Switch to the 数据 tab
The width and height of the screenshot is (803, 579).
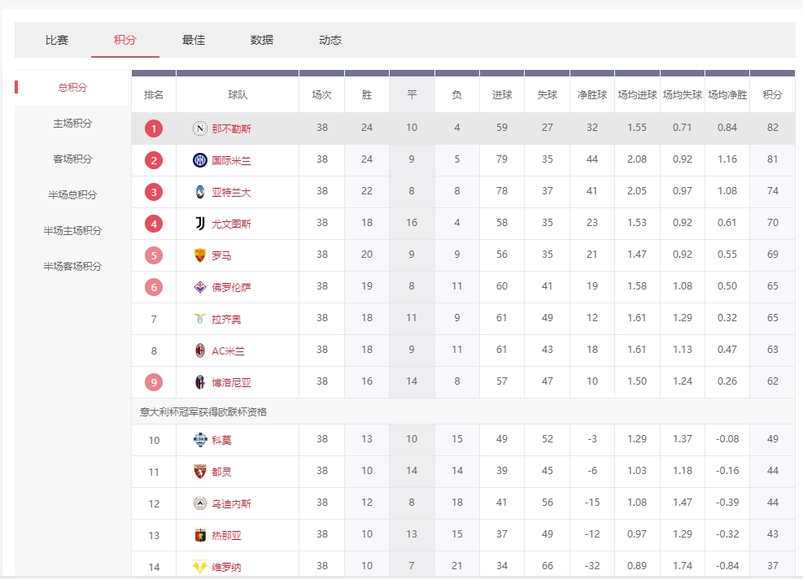click(x=262, y=40)
